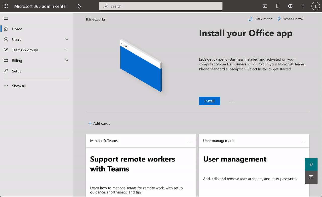Open the Help & support headset button
This screenshot has height=197, width=322.
(311, 165)
